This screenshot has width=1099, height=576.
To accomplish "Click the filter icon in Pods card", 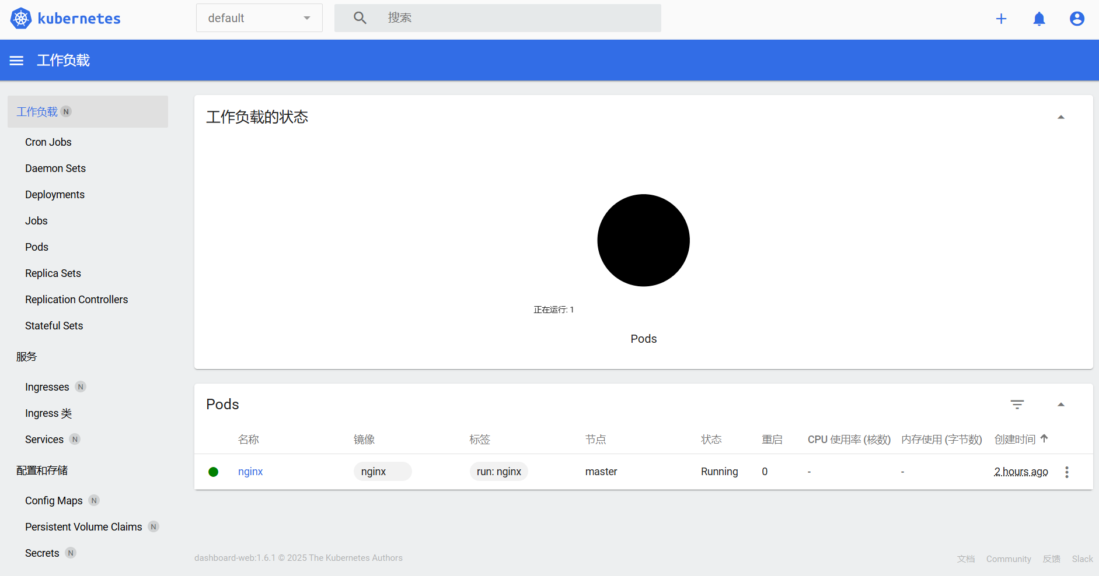I will click(1017, 405).
